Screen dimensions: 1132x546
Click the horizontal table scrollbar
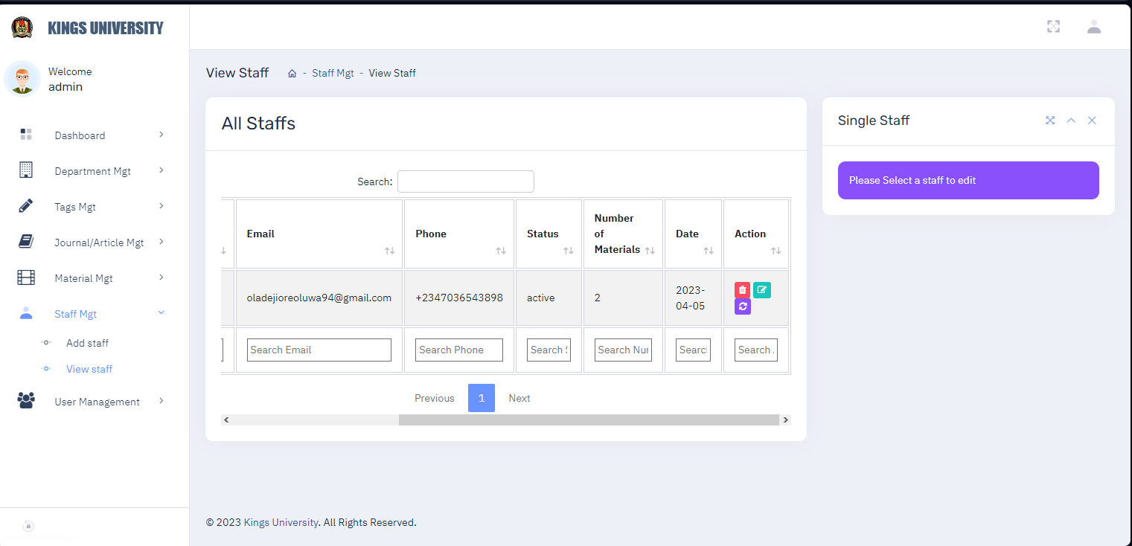coord(588,420)
